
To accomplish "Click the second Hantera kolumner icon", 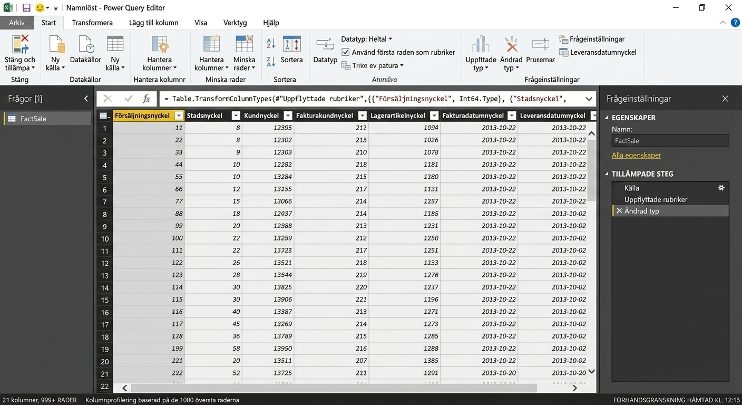I will click(x=211, y=44).
